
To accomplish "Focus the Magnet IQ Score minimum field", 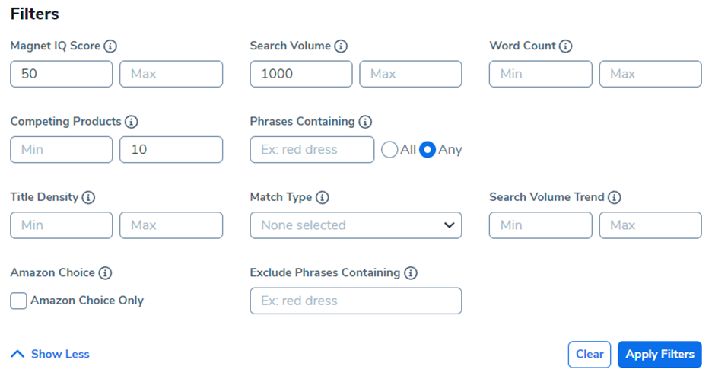I will pyautogui.click(x=62, y=74).
